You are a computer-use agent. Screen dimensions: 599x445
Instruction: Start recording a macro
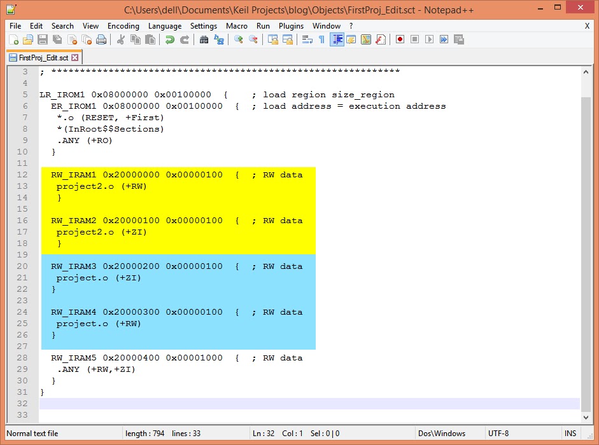tap(400, 39)
